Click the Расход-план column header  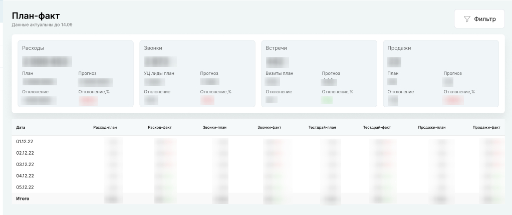[x=105, y=128]
